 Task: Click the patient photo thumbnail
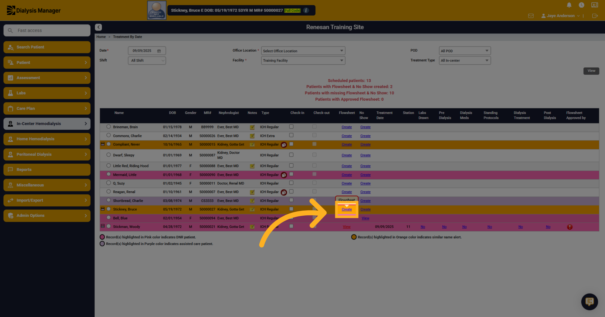[x=157, y=10]
